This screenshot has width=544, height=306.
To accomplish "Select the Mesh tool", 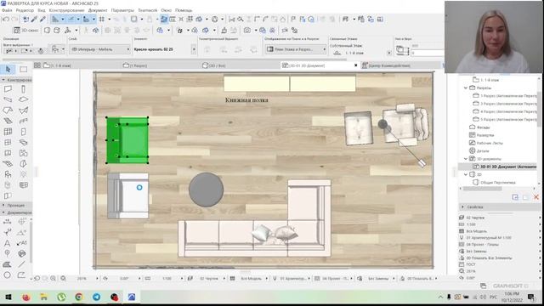I will [x=8, y=164].
